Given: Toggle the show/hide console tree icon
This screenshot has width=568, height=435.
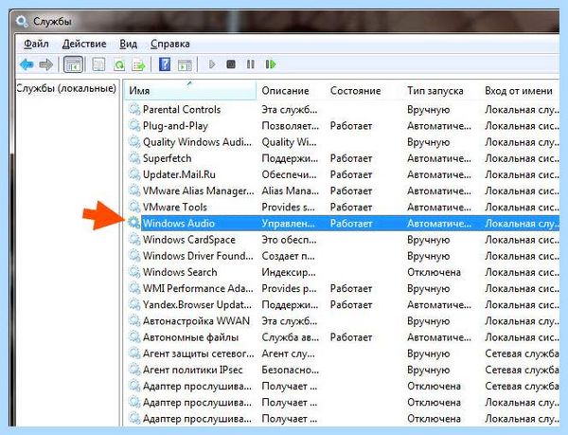Looking at the screenshot, I should [73, 64].
